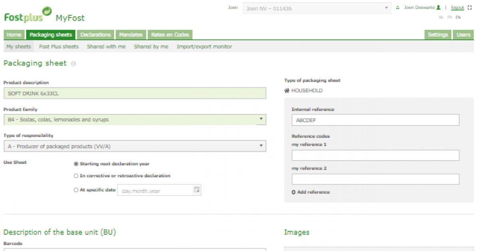This screenshot has height=251, width=479.
Task: Select In corrective or retroactive declaration
Action: click(x=76, y=176)
